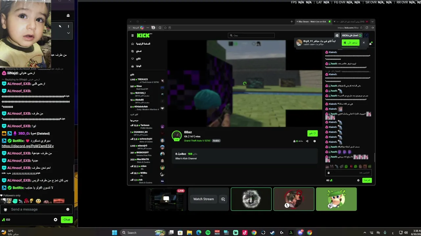Open the Kick sidebar hamburger menu
Viewport: 421px width, 236px height.
(x=133, y=35)
